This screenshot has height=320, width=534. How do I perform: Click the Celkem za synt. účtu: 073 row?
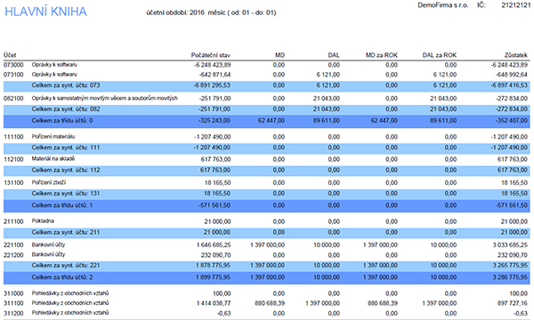pyautogui.click(x=267, y=85)
